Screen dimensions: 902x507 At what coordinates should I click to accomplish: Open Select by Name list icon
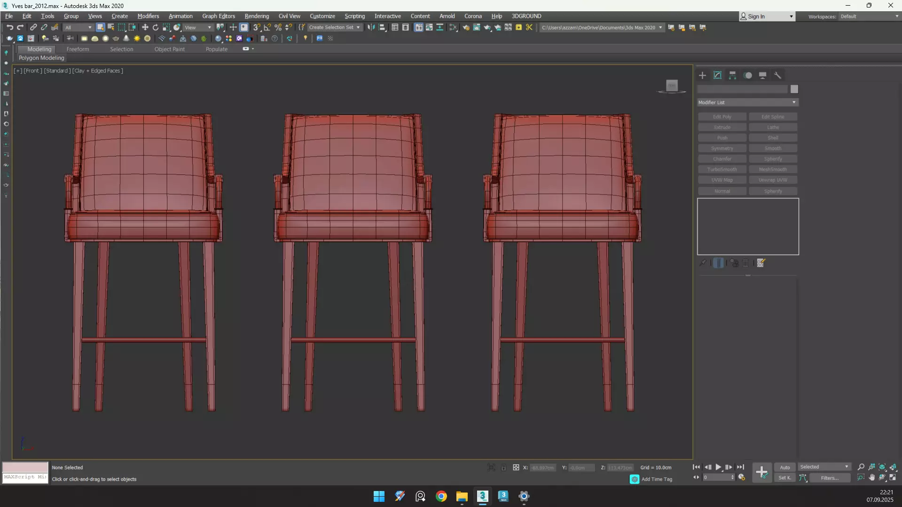tap(111, 27)
